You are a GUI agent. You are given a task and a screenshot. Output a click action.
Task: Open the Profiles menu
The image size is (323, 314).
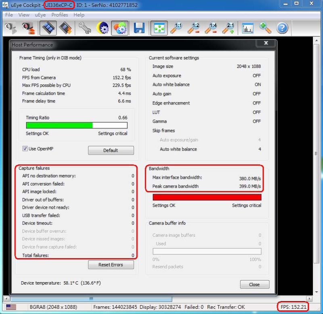(x=59, y=15)
